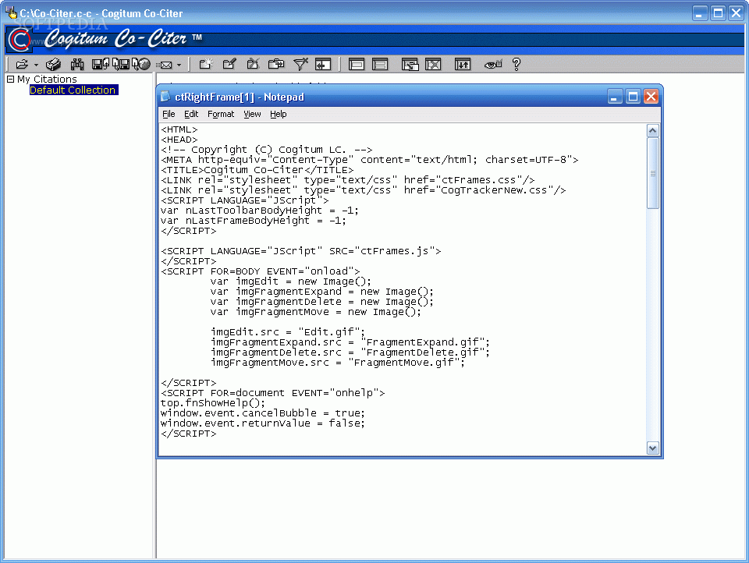The height and width of the screenshot is (563, 749).
Task: Click the line 'var nLastToolbarBodyHeight = -1;'
Action: click(259, 211)
